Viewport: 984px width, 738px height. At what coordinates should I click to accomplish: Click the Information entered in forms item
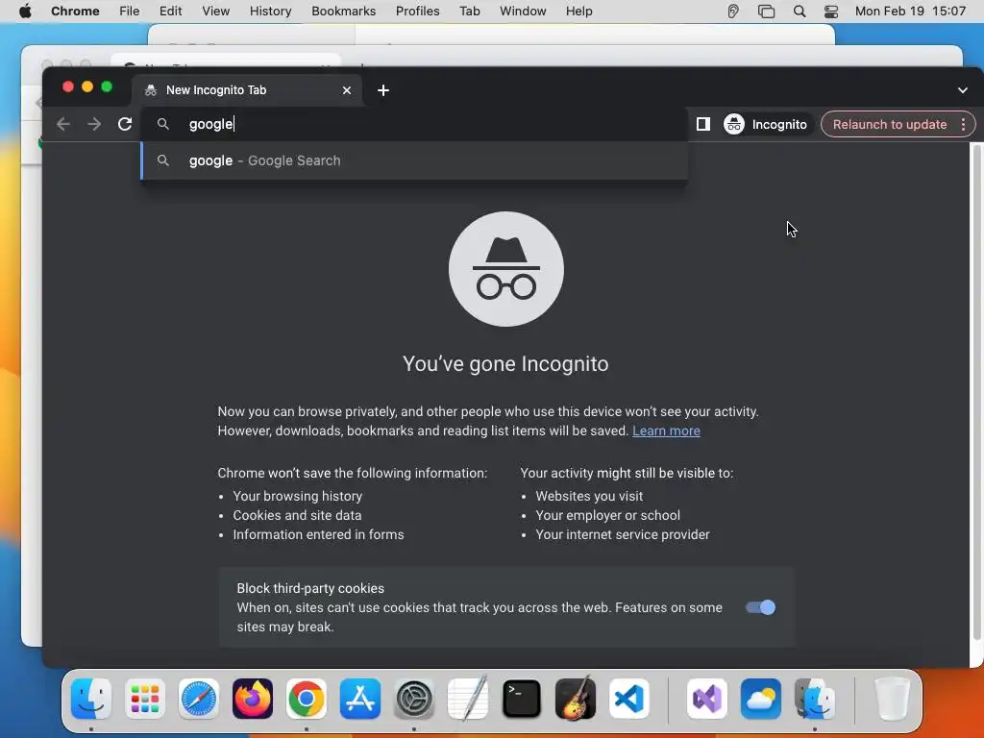(318, 534)
